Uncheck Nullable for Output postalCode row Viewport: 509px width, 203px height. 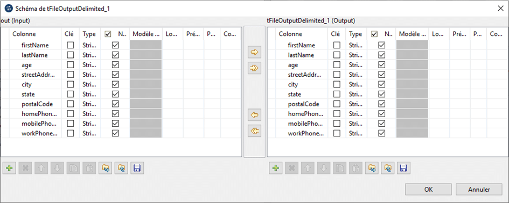(382, 104)
